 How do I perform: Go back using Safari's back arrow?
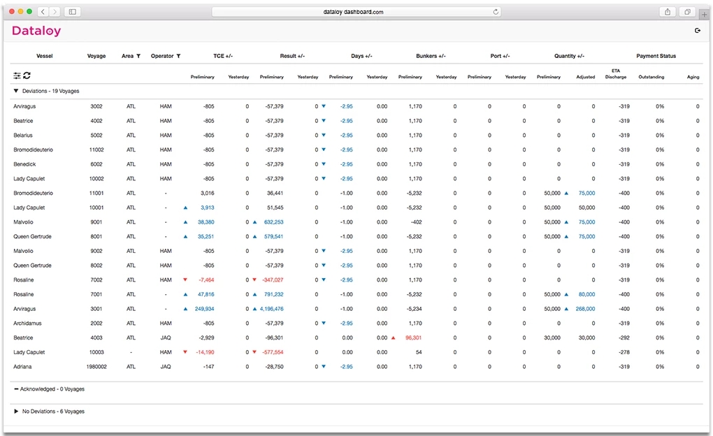[43, 12]
